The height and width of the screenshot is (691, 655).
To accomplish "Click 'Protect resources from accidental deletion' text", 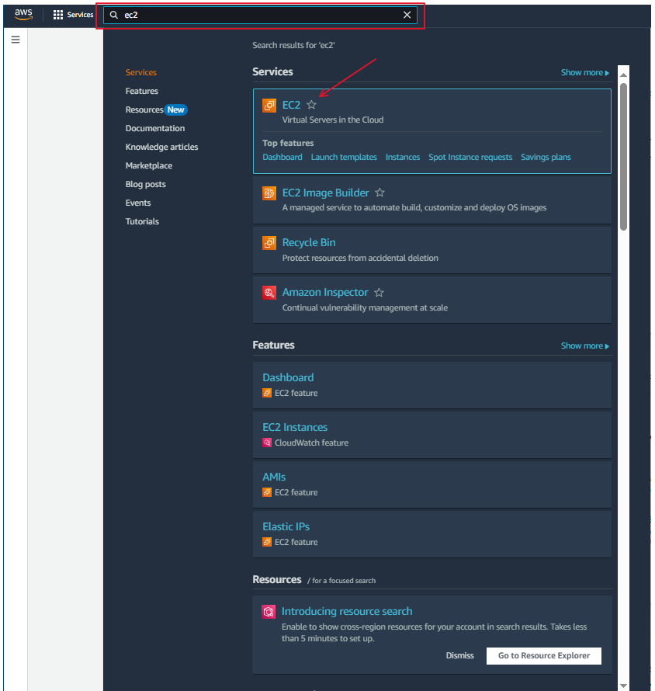I will tap(360, 258).
